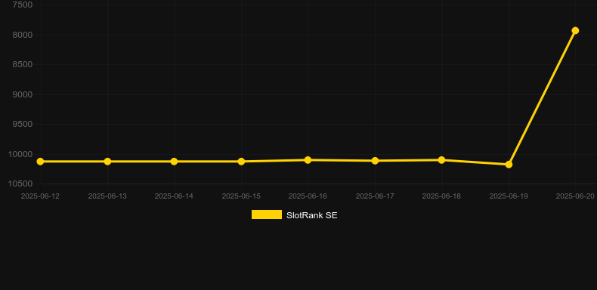Click the 2025-06-17 x-axis label

(375, 196)
